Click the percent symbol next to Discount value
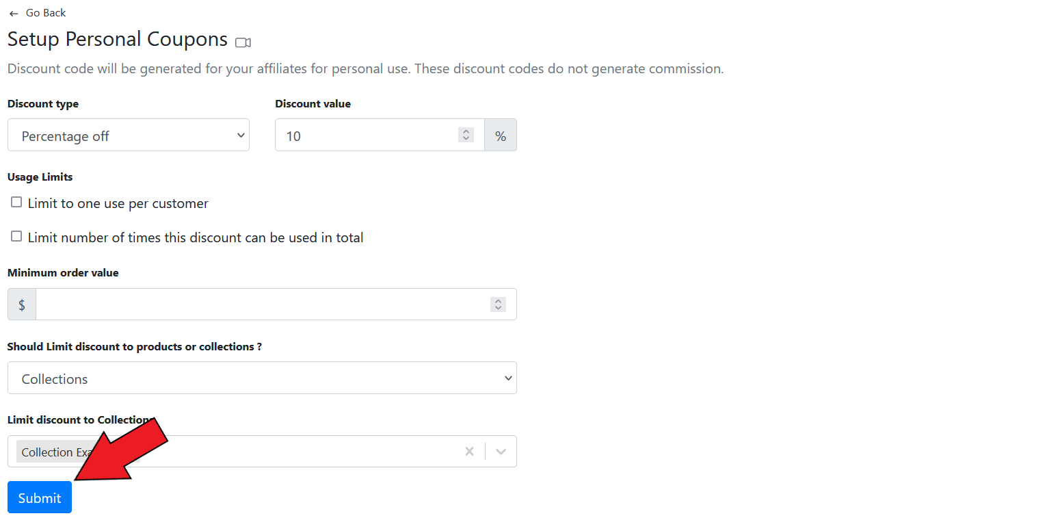 501,135
